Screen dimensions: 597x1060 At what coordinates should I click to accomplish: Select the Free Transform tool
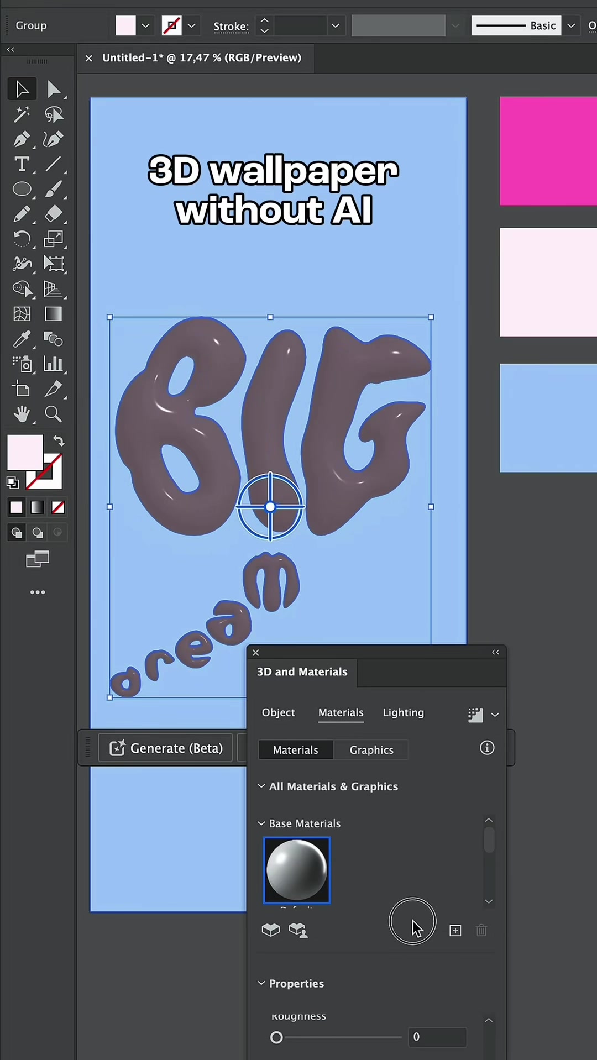point(54,264)
